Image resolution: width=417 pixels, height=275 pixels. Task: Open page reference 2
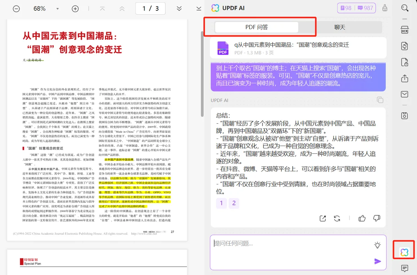point(234,203)
